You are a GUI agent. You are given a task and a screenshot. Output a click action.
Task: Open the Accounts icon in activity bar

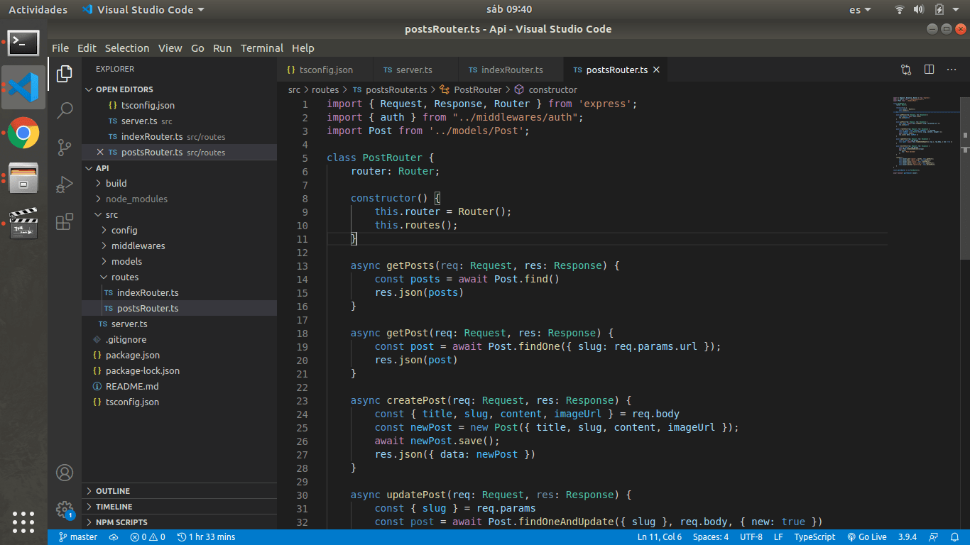tap(65, 473)
